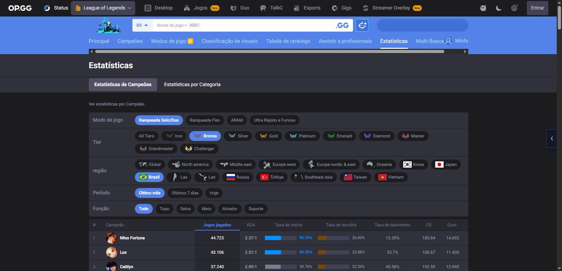Viewport: 562px width, 271px height.
Task: Open Classificação de visuais tab
Action: click(x=229, y=41)
